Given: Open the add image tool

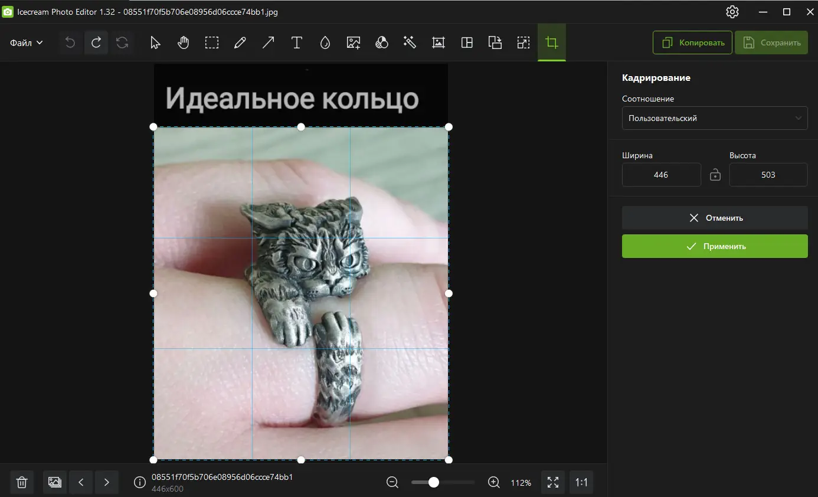Looking at the screenshot, I should [x=353, y=42].
